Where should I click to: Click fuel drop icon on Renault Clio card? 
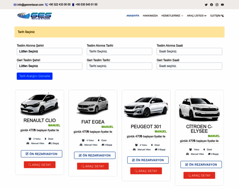[x=45, y=139]
